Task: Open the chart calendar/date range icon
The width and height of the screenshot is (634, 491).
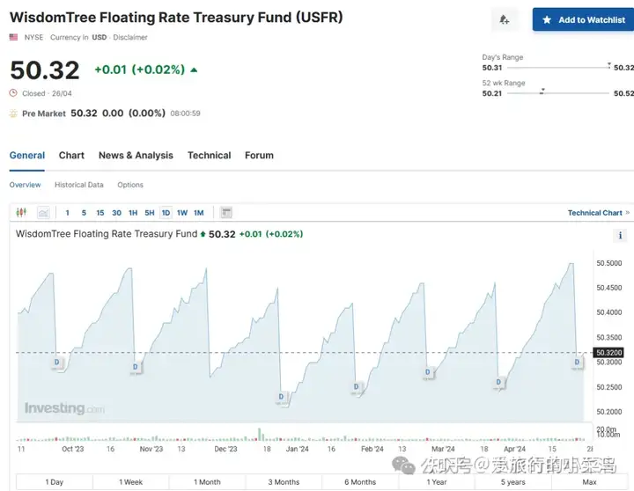Action: [x=226, y=213]
